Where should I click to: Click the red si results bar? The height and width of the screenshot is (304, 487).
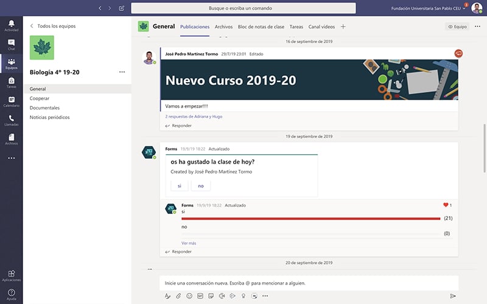click(x=310, y=219)
